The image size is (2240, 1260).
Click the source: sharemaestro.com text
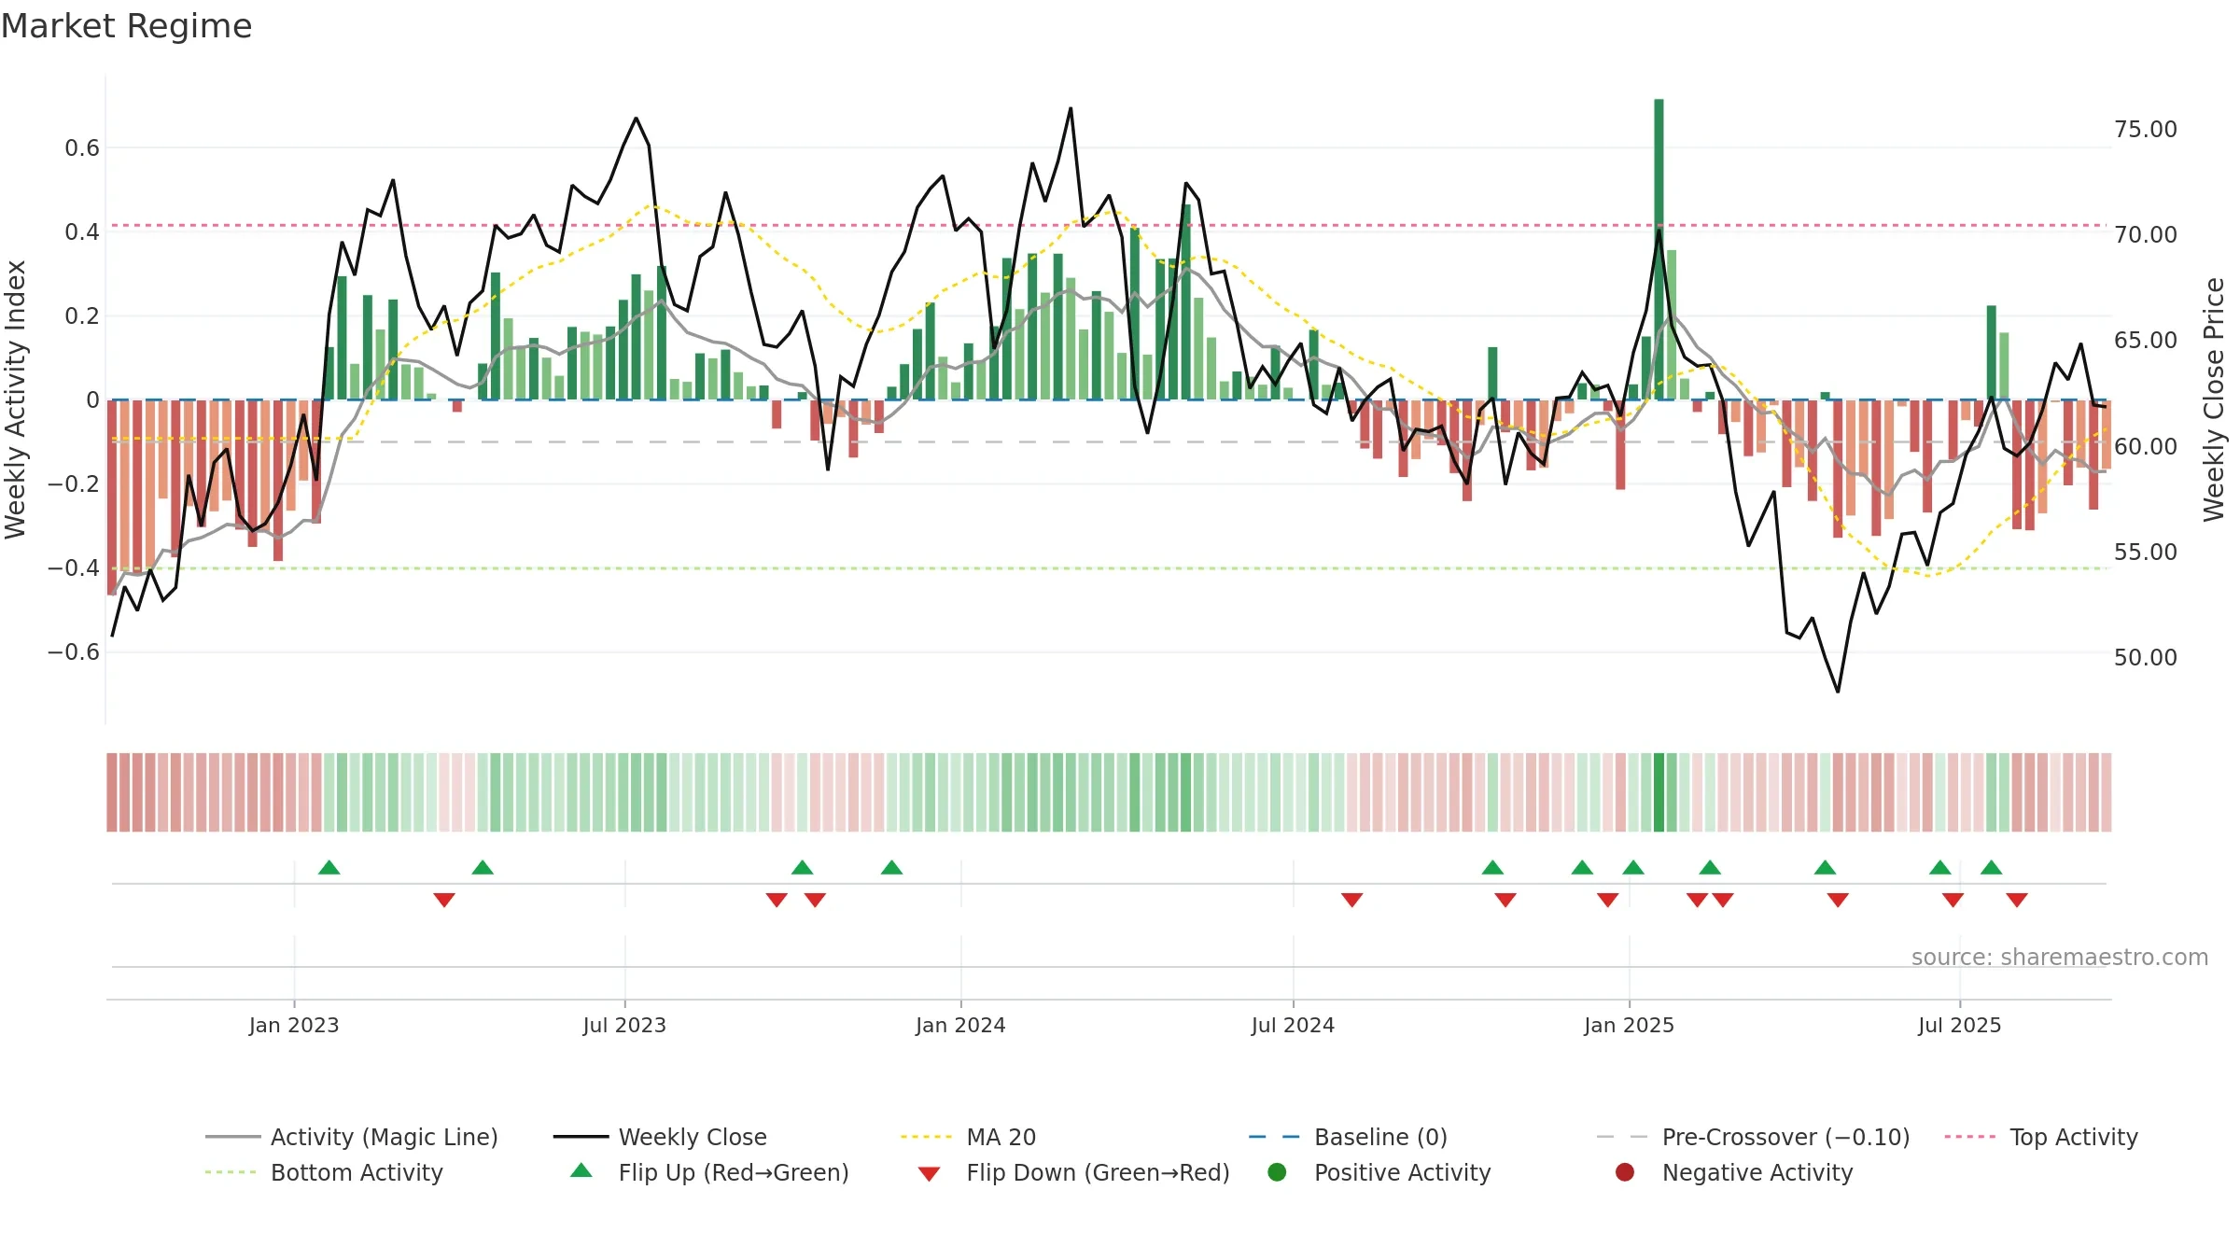point(2060,957)
